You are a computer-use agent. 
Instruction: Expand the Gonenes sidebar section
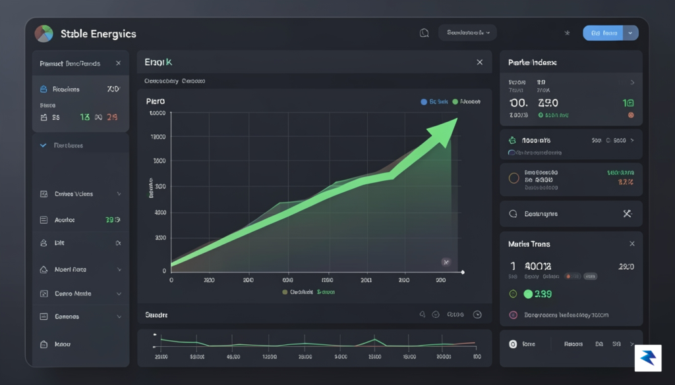(x=80, y=317)
